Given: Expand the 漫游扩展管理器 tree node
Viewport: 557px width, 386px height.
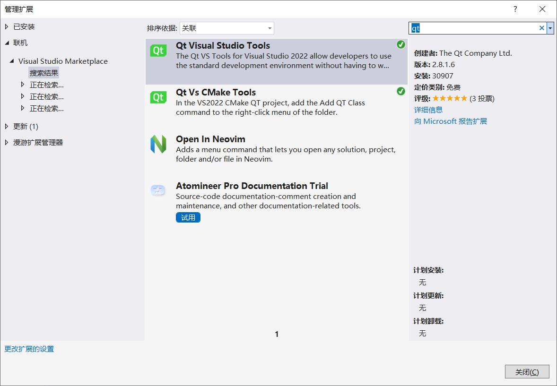Looking at the screenshot, I should (7, 142).
